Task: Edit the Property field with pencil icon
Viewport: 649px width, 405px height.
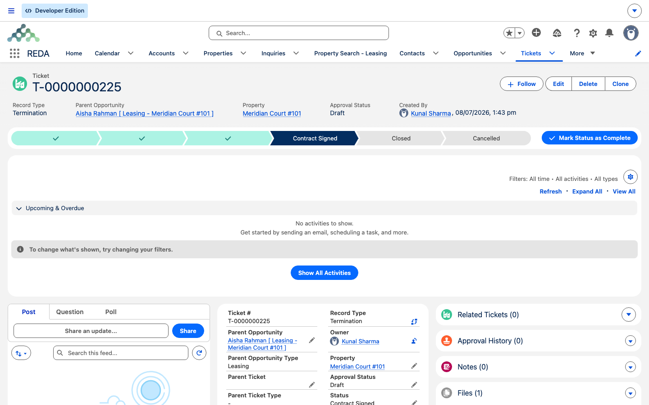Action: pos(414,366)
